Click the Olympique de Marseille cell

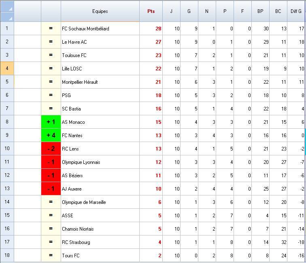100,202
